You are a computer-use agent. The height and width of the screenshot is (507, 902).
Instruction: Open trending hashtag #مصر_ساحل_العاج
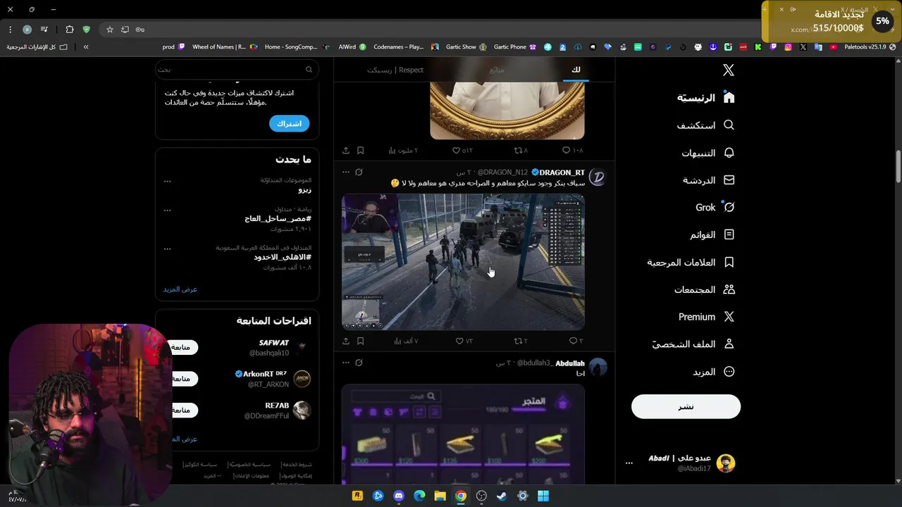click(278, 219)
